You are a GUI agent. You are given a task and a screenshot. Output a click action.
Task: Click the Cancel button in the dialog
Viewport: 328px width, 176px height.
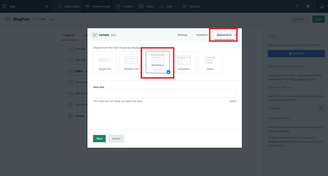pos(116,139)
